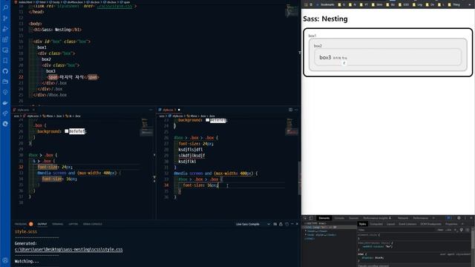Open the Docker view in activity bar
Viewport: 475px width, 267px height.
pyautogui.click(x=5, y=103)
